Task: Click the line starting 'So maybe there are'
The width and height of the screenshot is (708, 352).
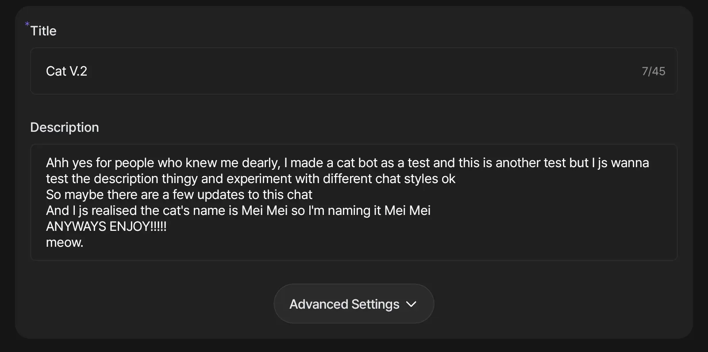Action: [179, 195]
